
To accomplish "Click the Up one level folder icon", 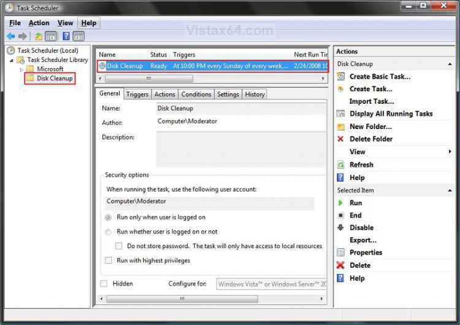I will click(39, 36).
